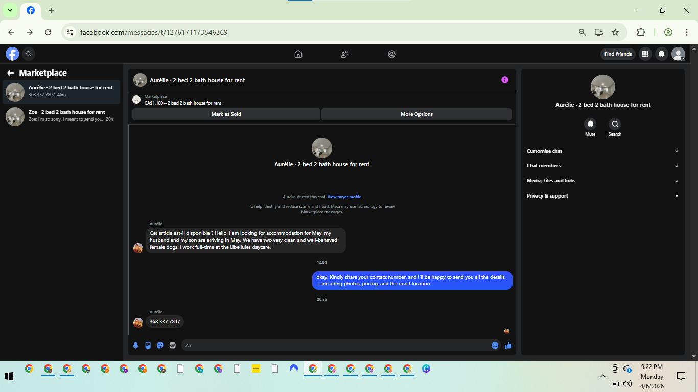Focus the Aa message input field
The width and height of the screenshot is (698, 392).
tap(335, 346)
